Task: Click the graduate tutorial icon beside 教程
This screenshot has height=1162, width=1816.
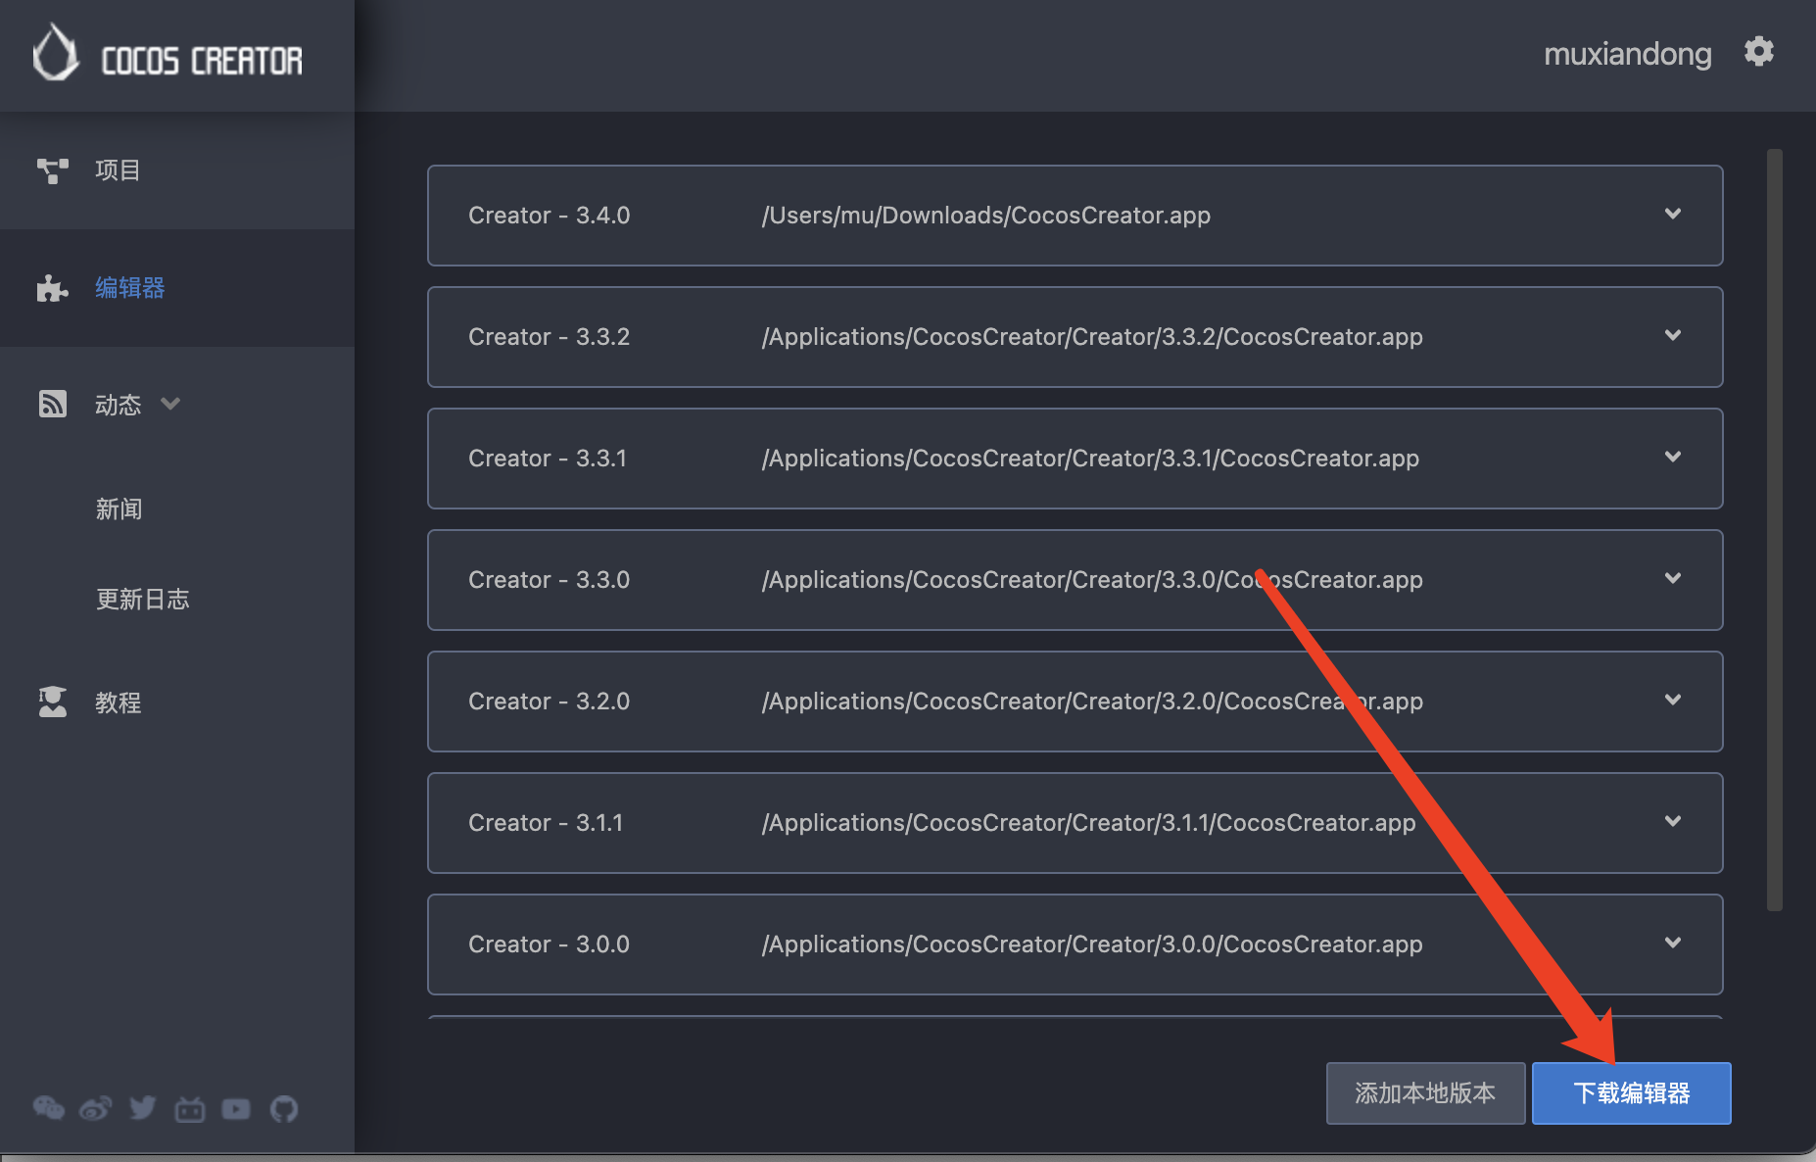Action: point(53,702)
